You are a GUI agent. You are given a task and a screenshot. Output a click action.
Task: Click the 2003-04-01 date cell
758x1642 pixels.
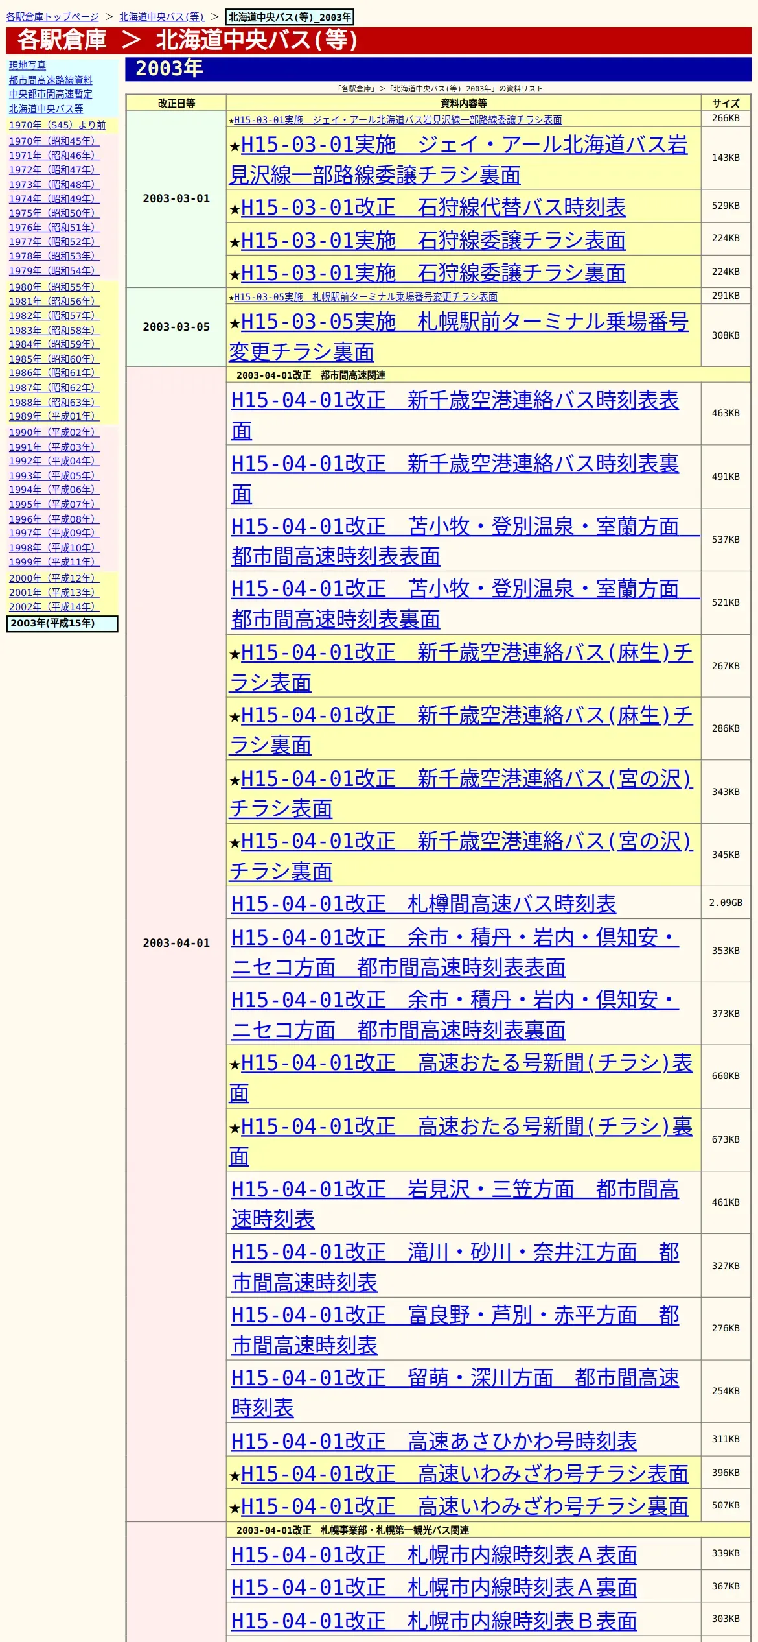click(176, 943)
